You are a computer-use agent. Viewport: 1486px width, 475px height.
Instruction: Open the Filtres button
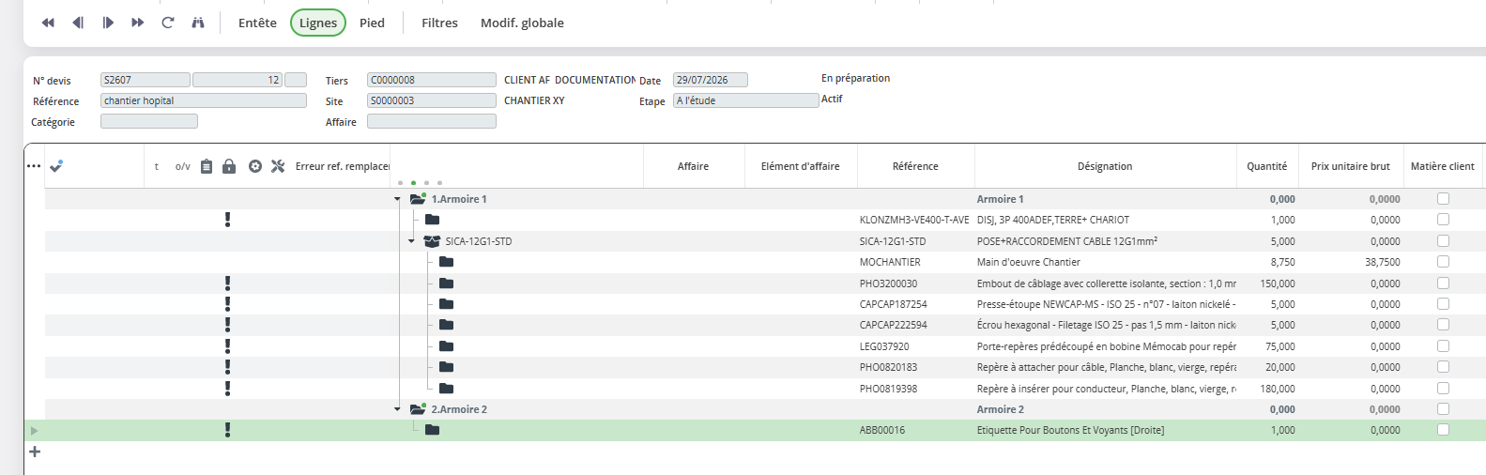coord(439,23)
